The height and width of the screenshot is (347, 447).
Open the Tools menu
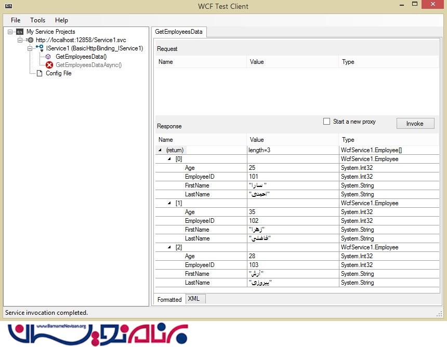point(37,20)
